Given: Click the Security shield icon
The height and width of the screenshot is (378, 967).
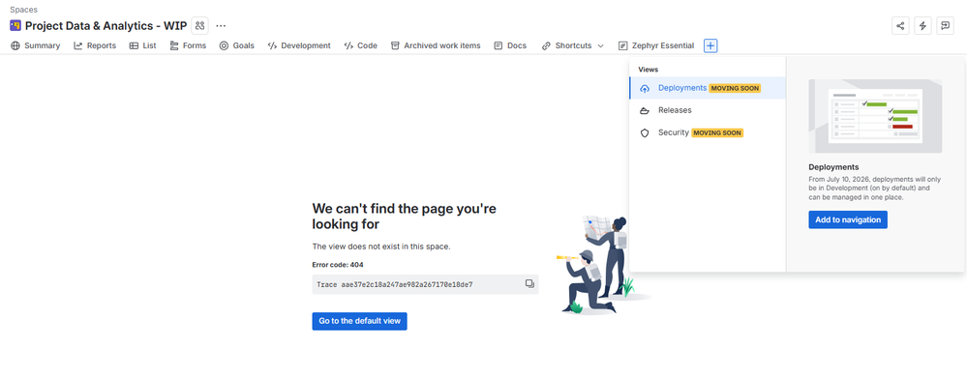Looking at the screenshot, I should point(645,133).
